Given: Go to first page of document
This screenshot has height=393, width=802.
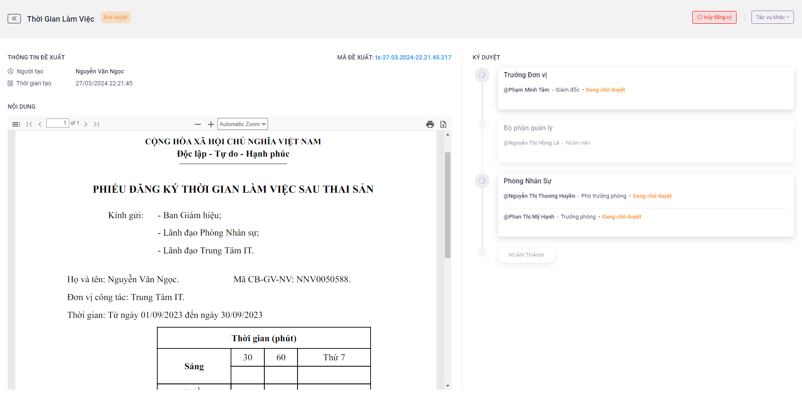Looking at the screenshot, I should click(x=29, y=124).
